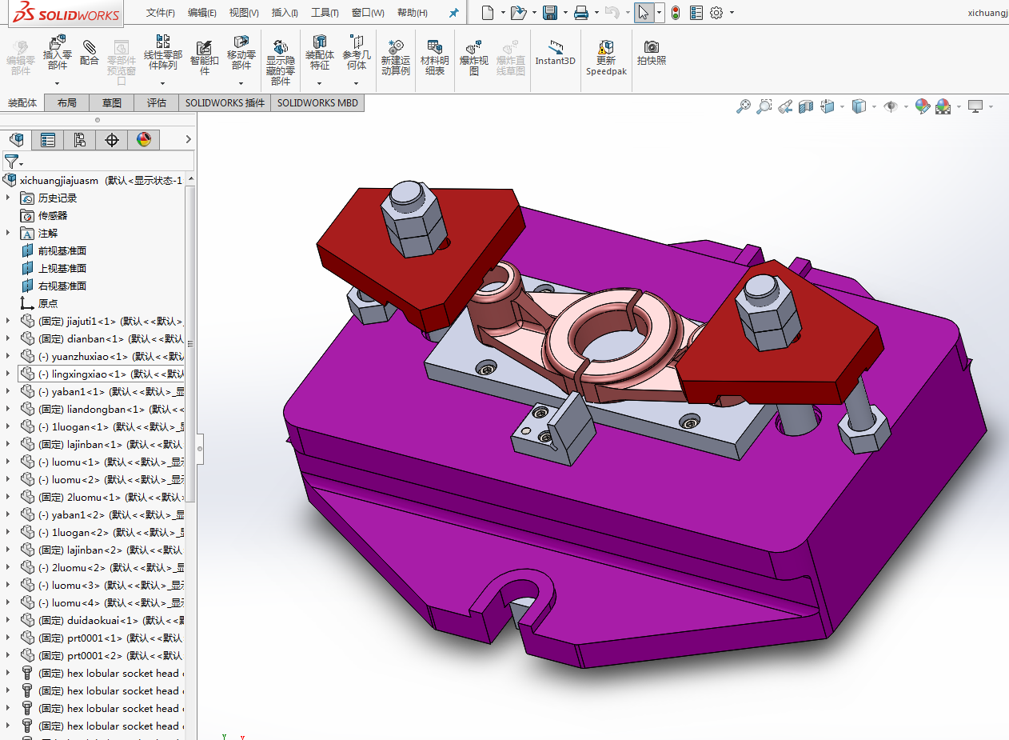The height and width of the screenshot is (740, 1009).
Task: Open Display Style cube dropdown arrow
Action: click(874, 106)
